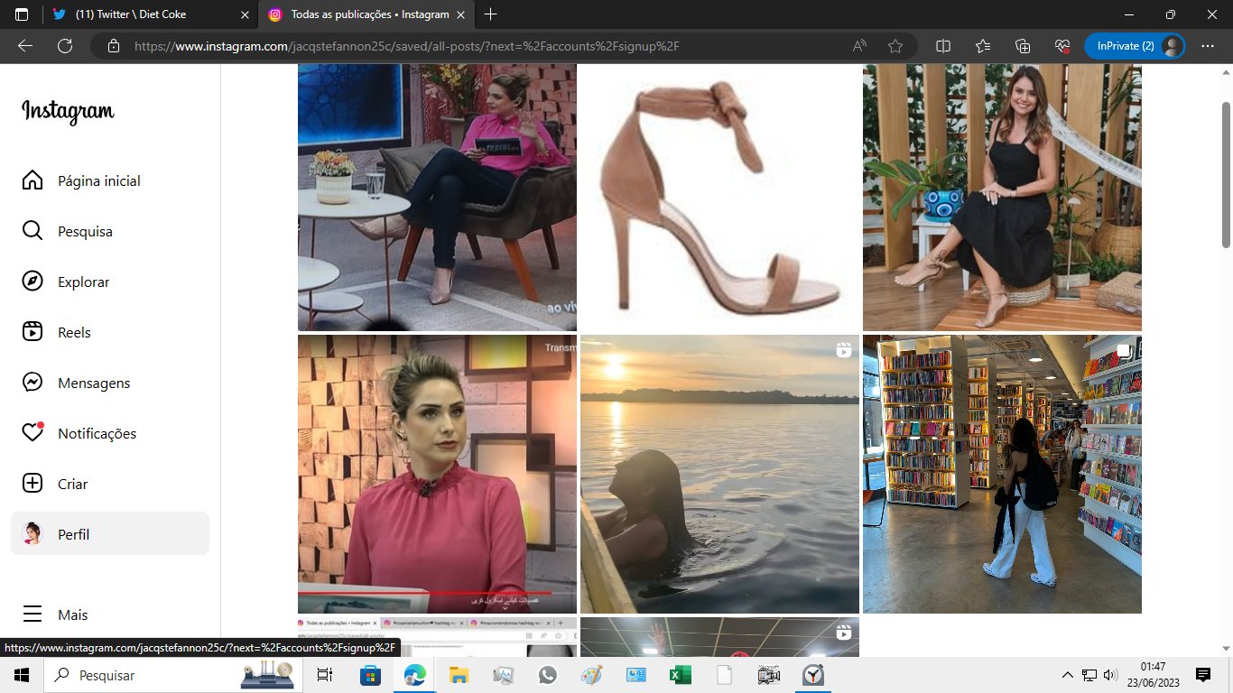Click the InPrivate (2) profile button
Screen dimensions: 1233x693
(x=1135, y=46)
